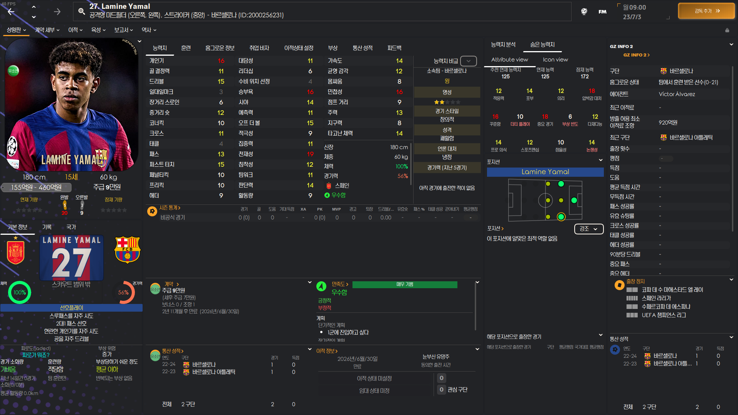The image size is (738, 415).
Task: Switch to 능력치 분석 tab
Action: coord(503,45)
